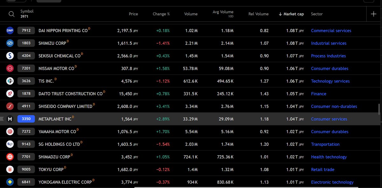This screenshot has width=382, height=188.
Task: Click the Nissan Motor company logo
Action: click(x=10, y=68)
